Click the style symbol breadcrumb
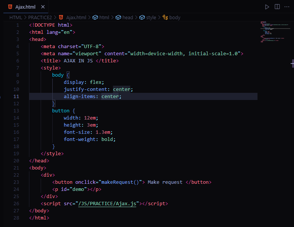Screen dimensions: 294x227 (x=151, y=17)
